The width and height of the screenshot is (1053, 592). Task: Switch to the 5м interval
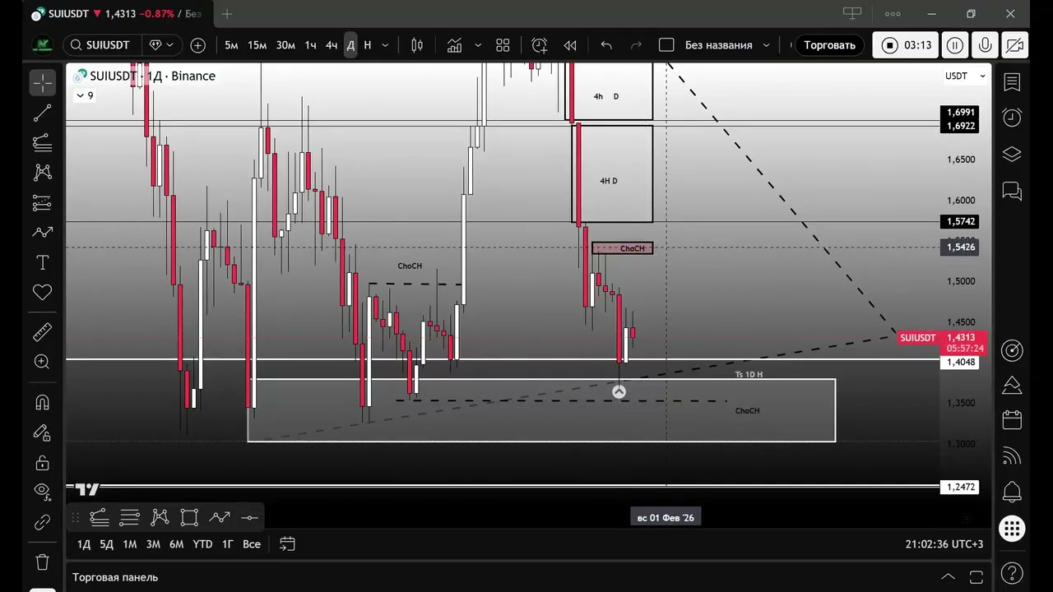pos(231,45)
